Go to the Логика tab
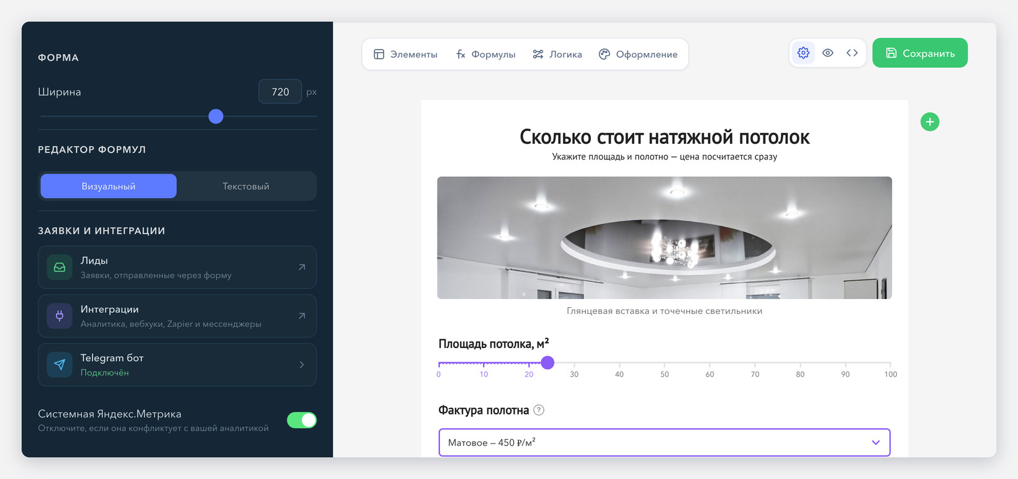The image size is (1018, 479). [x=557, y=55]
